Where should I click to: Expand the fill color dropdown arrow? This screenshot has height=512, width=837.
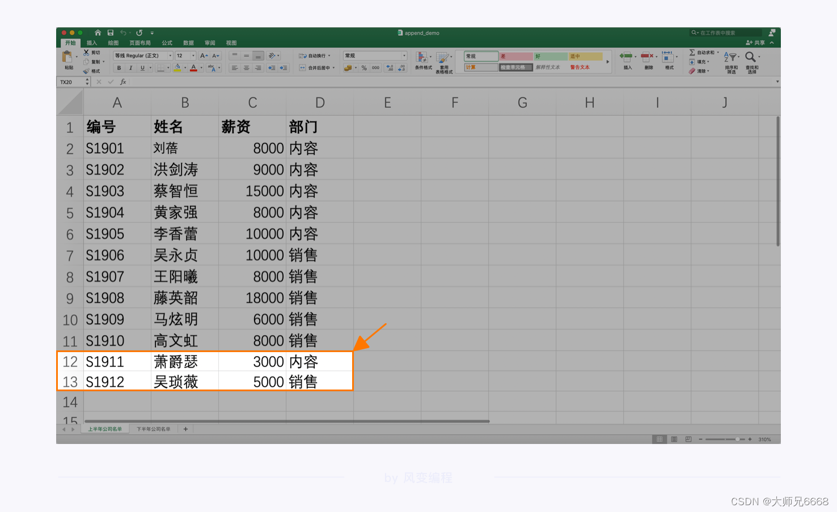[185, 68]
